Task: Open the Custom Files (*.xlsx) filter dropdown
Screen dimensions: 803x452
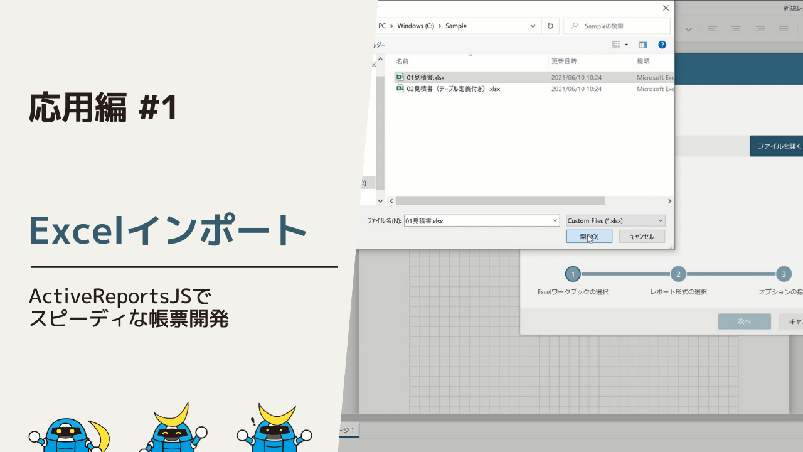Action: pos(615,220)
